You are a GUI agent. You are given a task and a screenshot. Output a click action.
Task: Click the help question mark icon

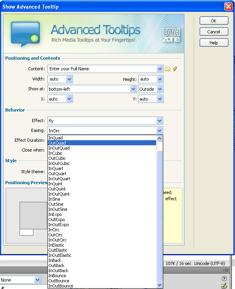coord(224,278)
